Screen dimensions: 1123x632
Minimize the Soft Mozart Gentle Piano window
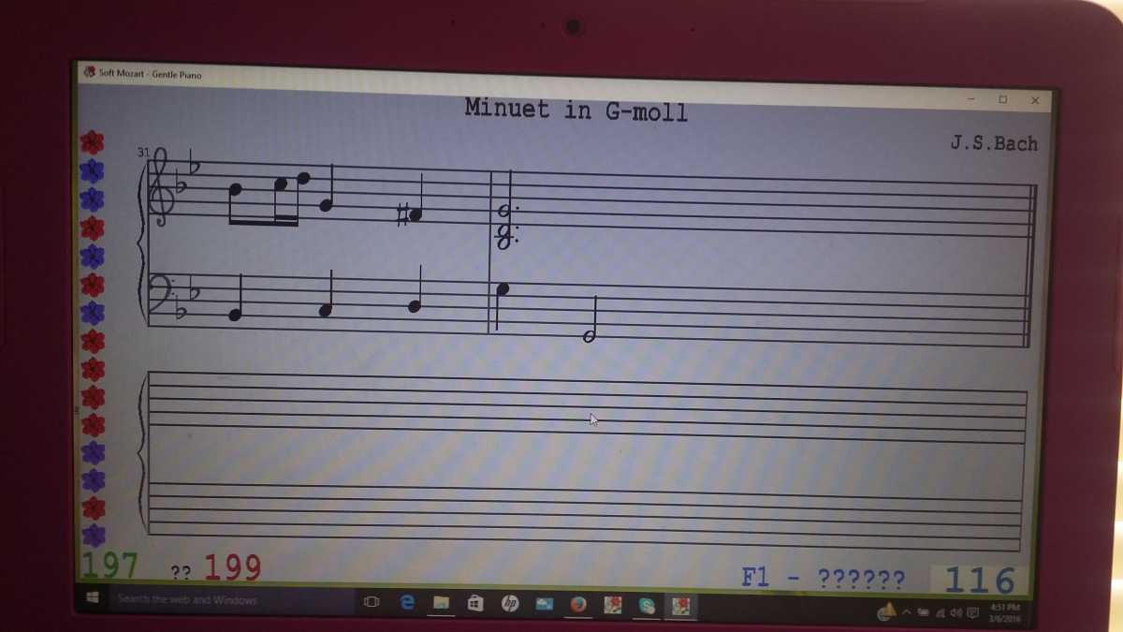[971, 98]
